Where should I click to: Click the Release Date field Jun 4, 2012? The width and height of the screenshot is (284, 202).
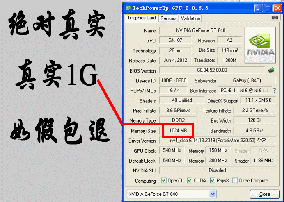tap(175, 60)
